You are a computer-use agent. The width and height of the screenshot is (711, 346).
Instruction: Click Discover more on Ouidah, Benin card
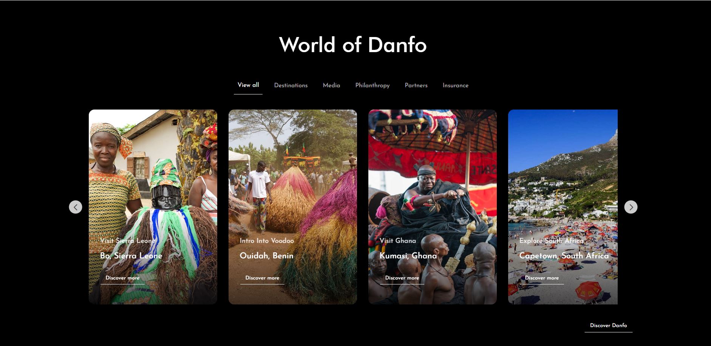(x=262, y=278)
